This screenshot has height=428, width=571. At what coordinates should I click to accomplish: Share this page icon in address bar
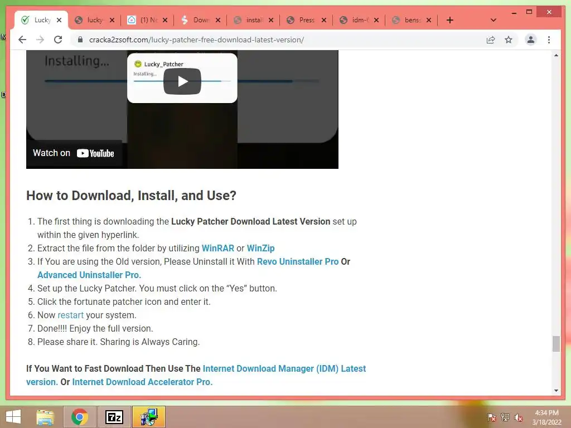491,40
